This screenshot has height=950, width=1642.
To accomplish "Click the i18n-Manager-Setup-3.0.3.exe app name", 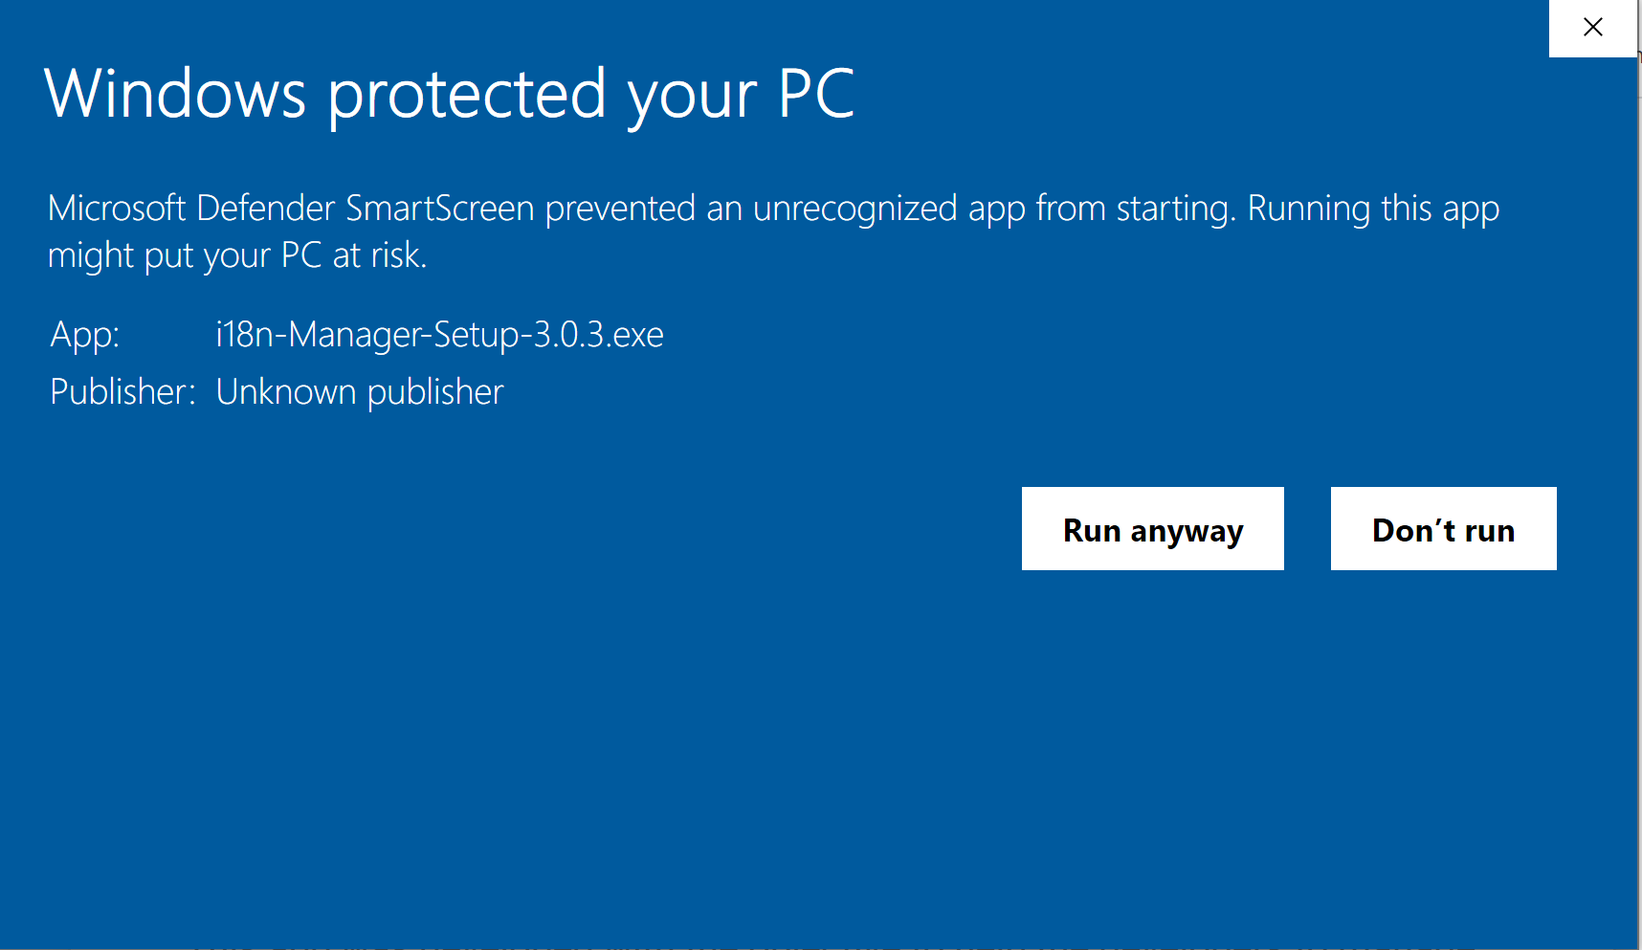I will (x=439, y=335).
